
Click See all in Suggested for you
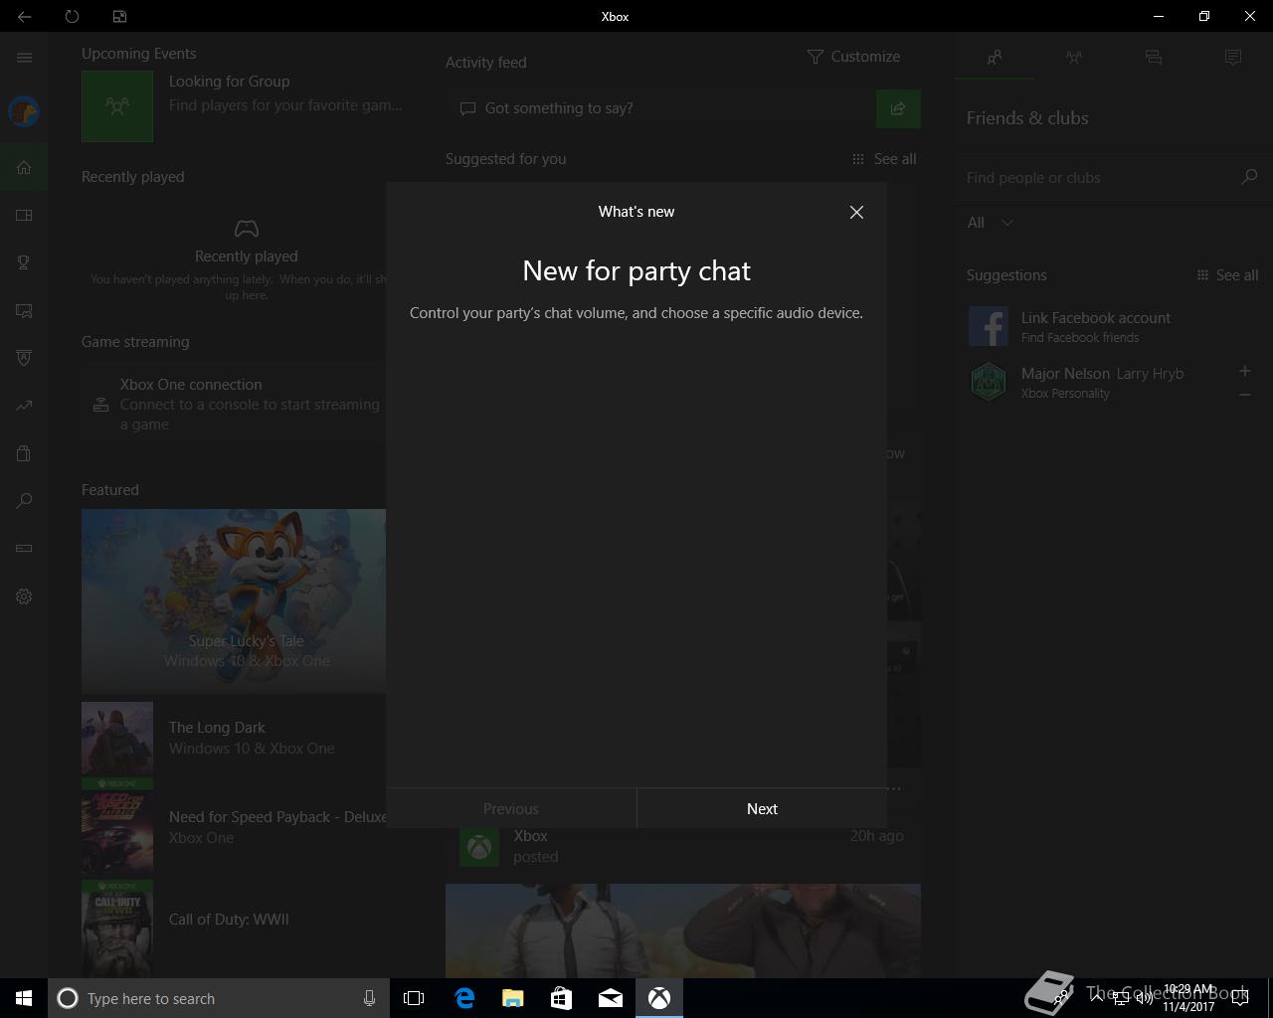click(x=884, y=159)
